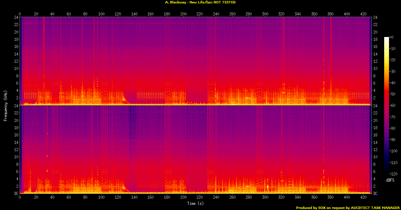
Task: Select the "-80" value on dBFS scale
Action: [x=392, y=128]
